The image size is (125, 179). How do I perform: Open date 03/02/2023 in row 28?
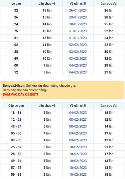(x=78, y=52)
